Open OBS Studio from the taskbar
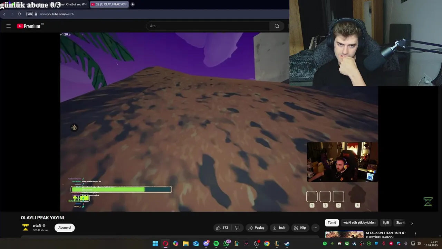Image resolution: width=442 pixels, height=249 pixels. pos(257,243)
